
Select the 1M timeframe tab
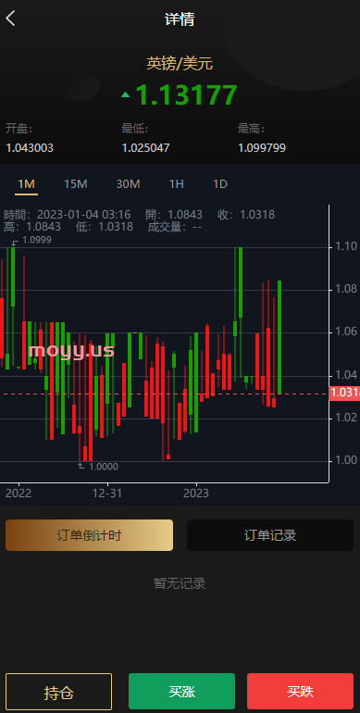click(26, 184)
